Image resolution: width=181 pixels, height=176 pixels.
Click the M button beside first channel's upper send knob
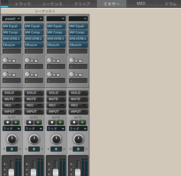pyautogui.click(x=10, y=61)
